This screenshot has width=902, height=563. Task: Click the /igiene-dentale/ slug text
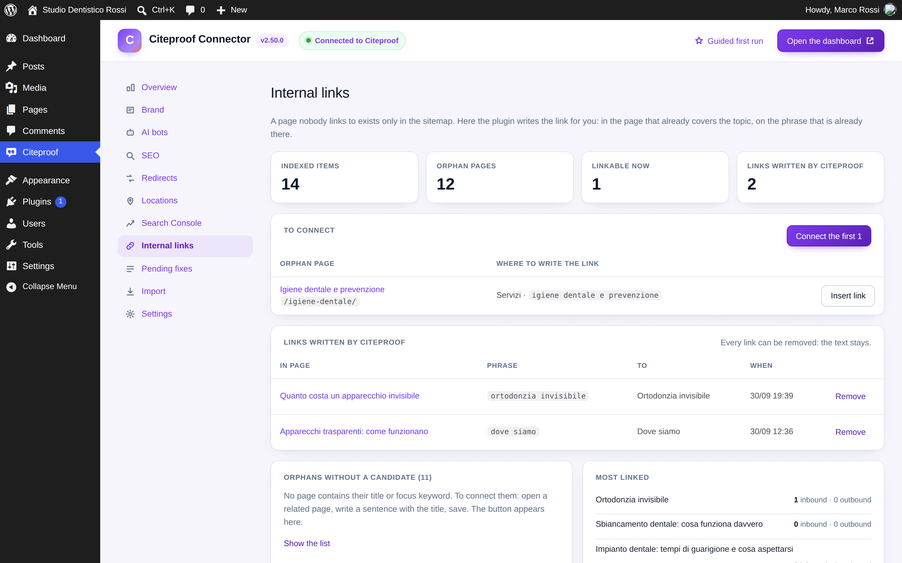click(x=320, y=301)
